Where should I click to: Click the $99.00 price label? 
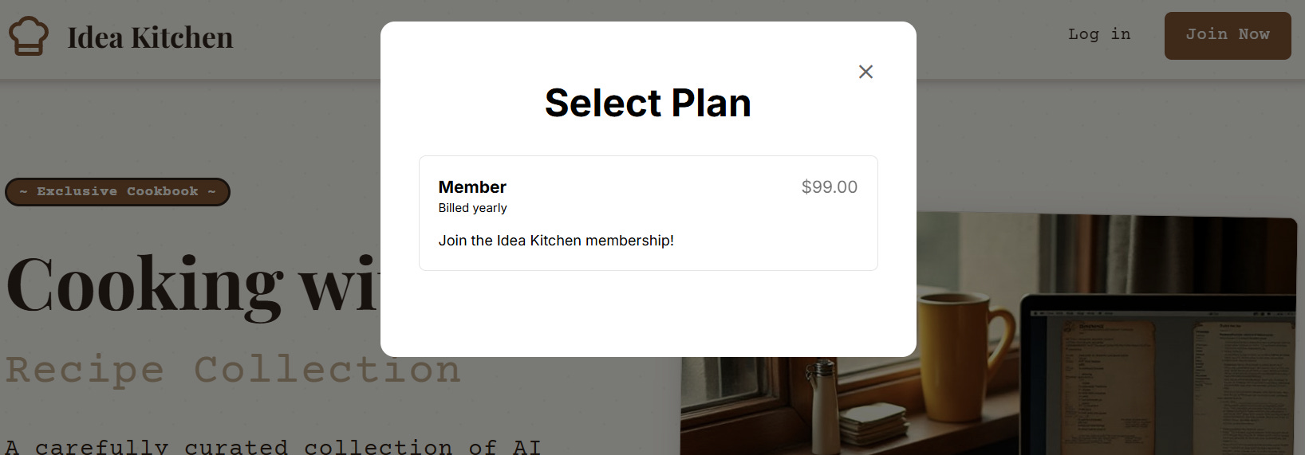pyautogui.click(x=829, y=187)
